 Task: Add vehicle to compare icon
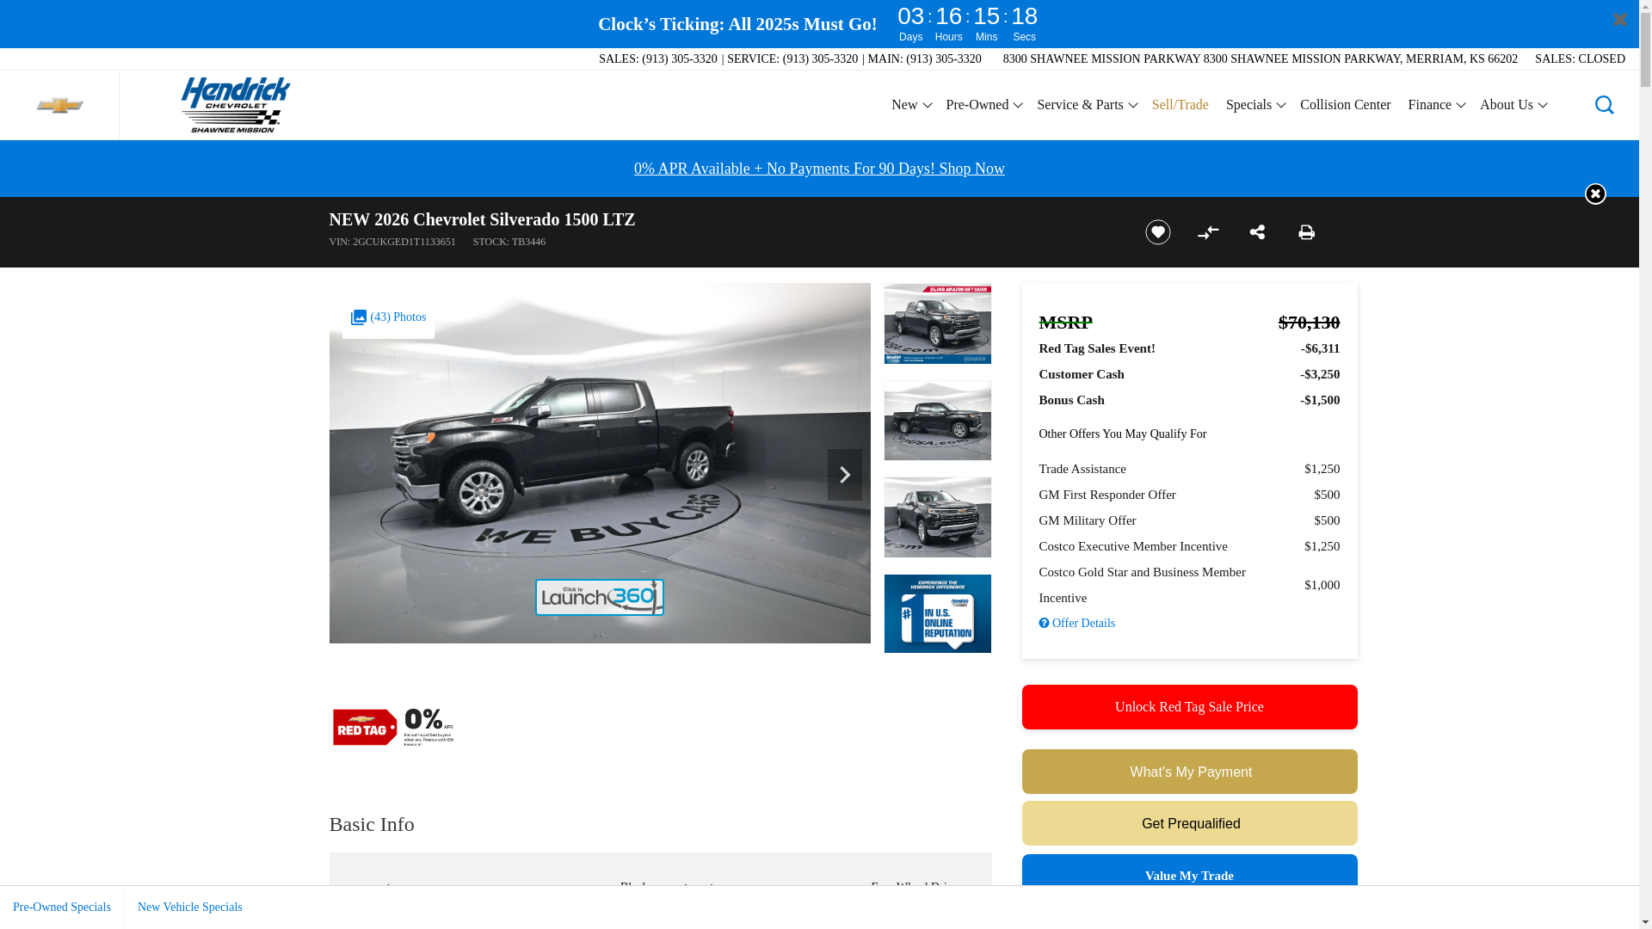(x=1208, y=232)
